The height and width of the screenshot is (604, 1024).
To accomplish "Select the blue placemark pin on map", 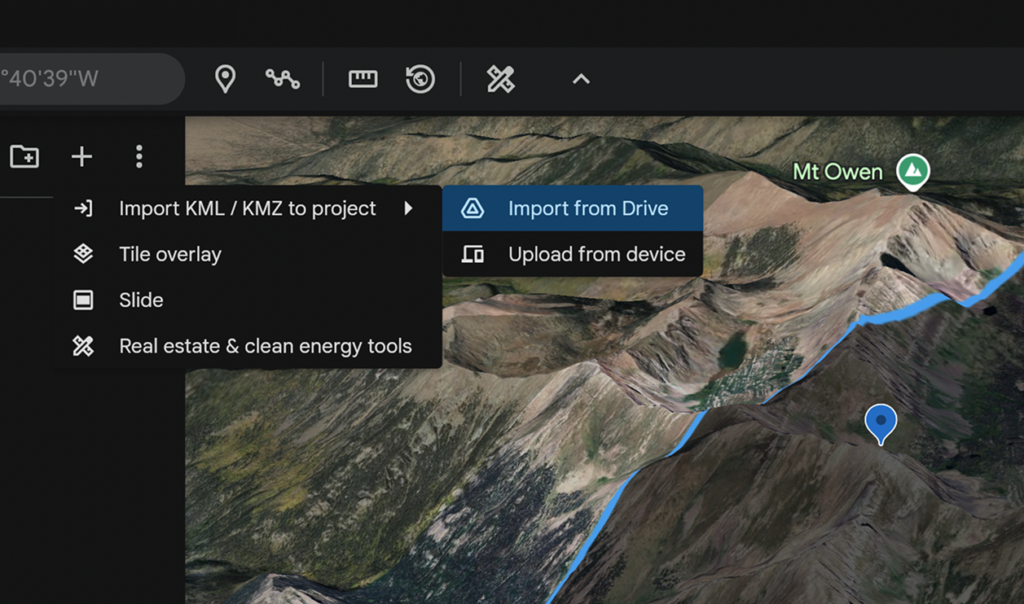I will (x=880, y=422).
